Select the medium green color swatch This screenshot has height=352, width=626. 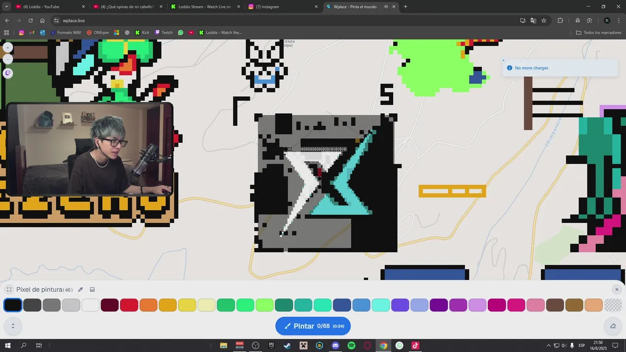coord(226,305)
